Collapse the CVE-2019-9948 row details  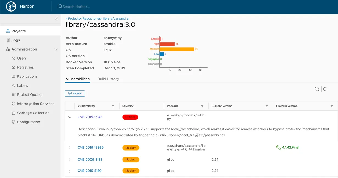tap(70, 117)
